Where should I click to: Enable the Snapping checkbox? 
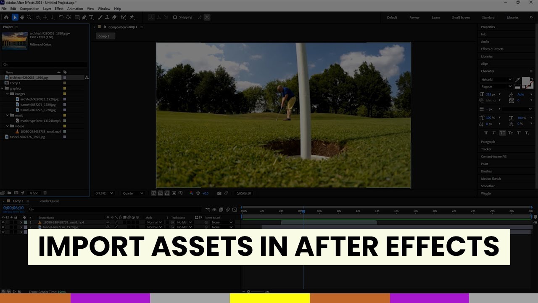[x=175, y=17]
